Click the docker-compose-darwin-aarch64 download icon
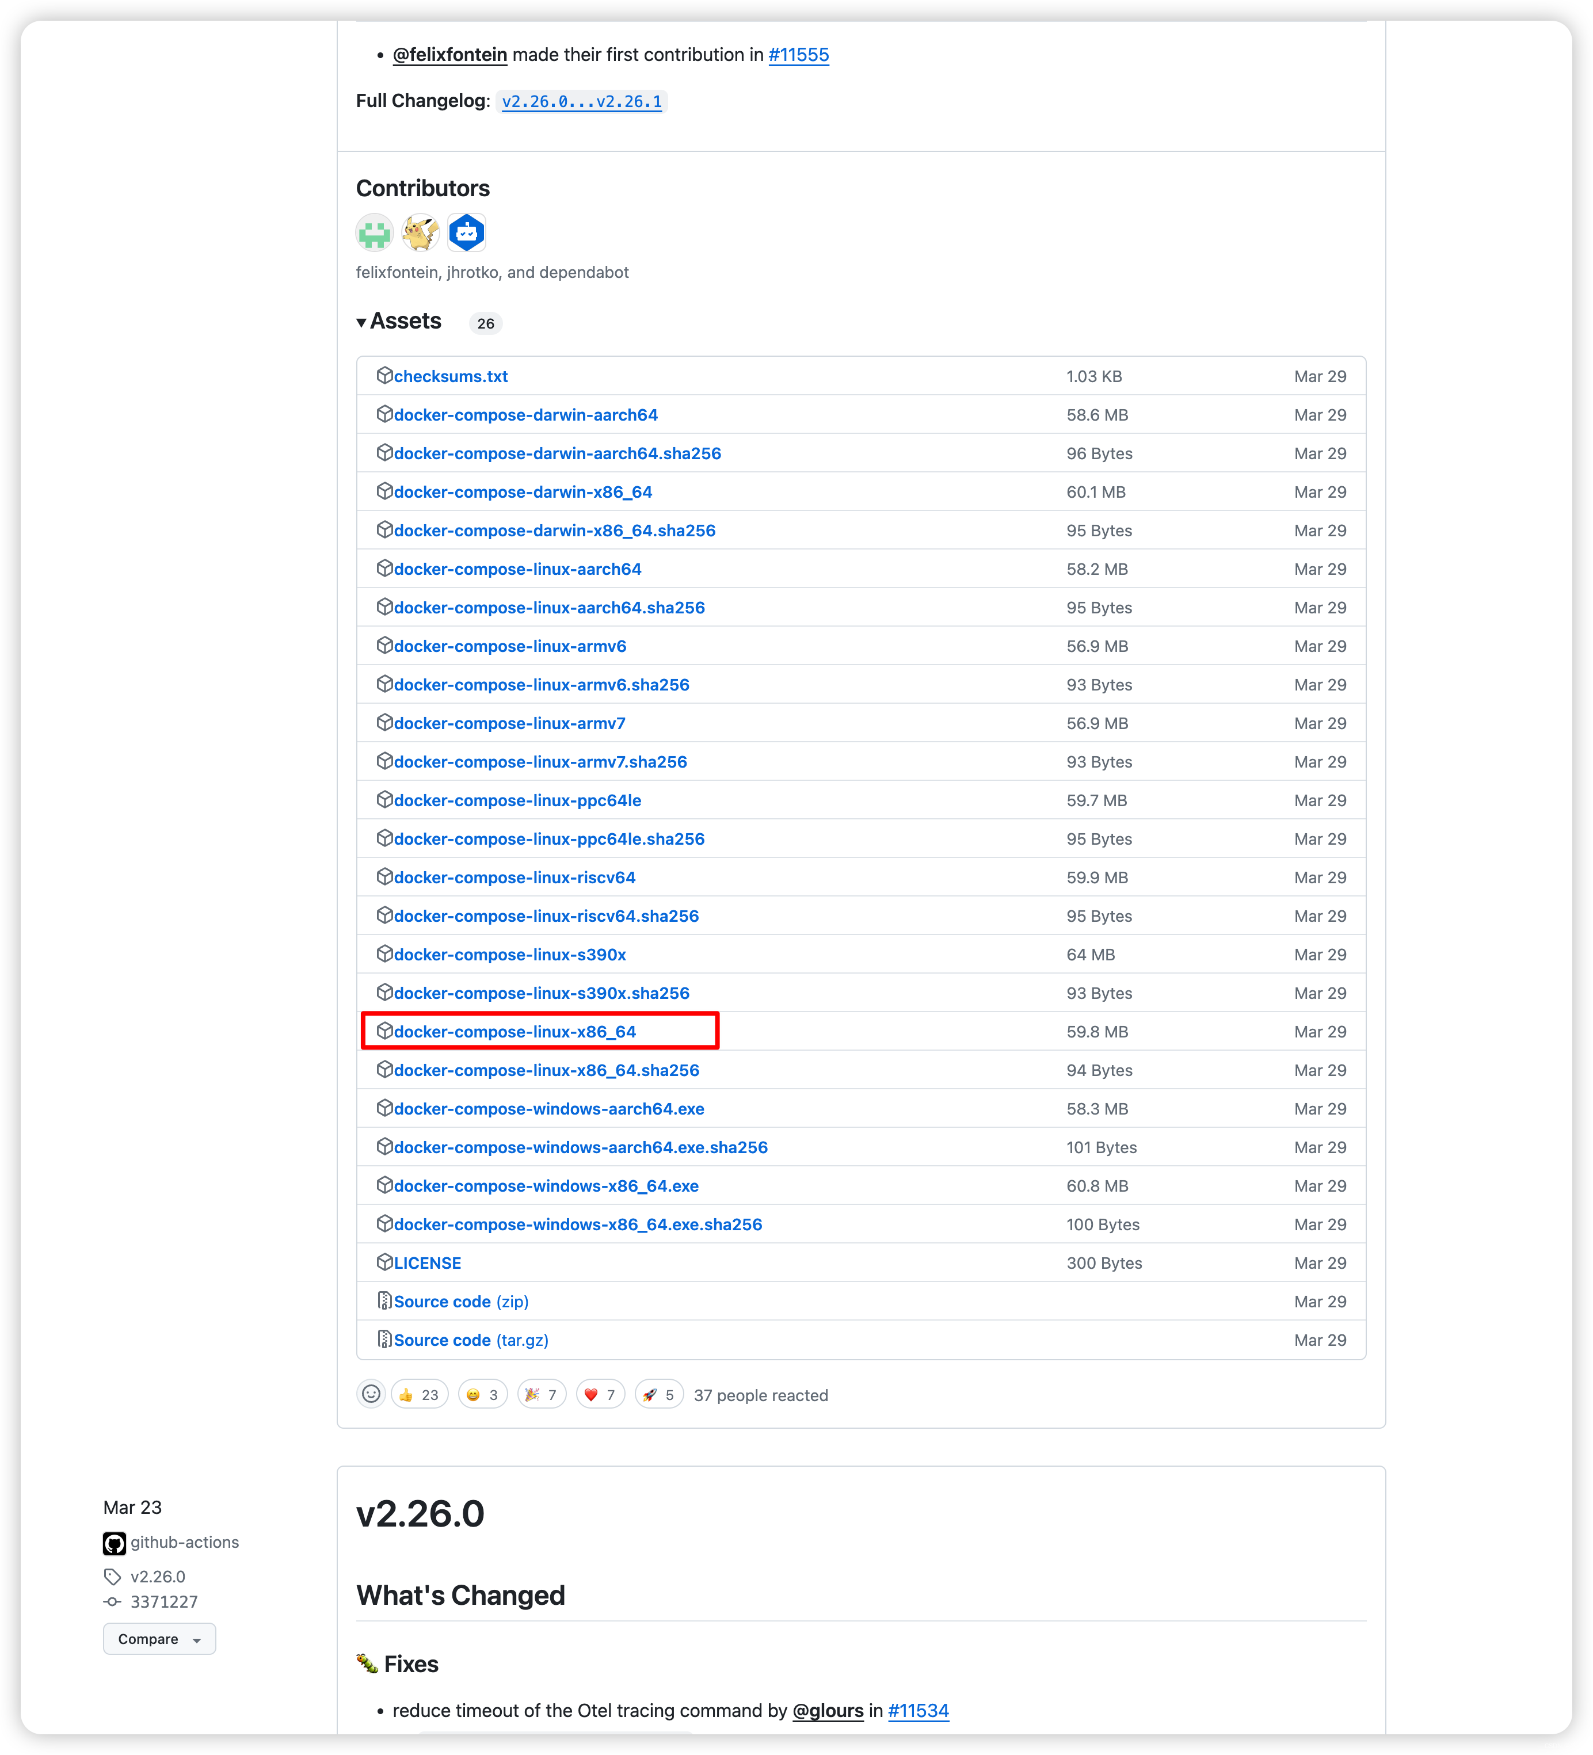This screenshot has width=1593, height=1755. 380,414
